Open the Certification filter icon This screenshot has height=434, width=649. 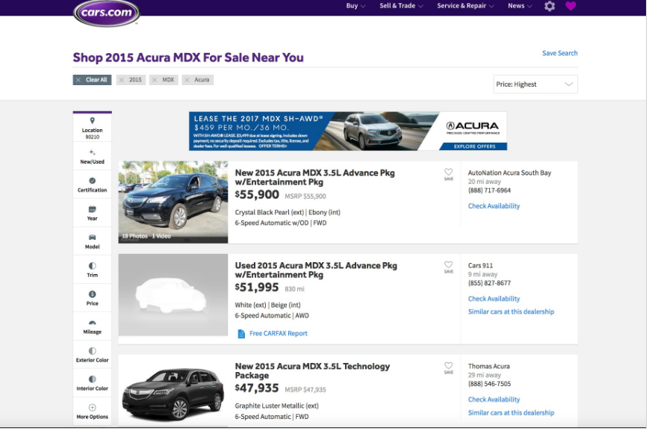93,181
